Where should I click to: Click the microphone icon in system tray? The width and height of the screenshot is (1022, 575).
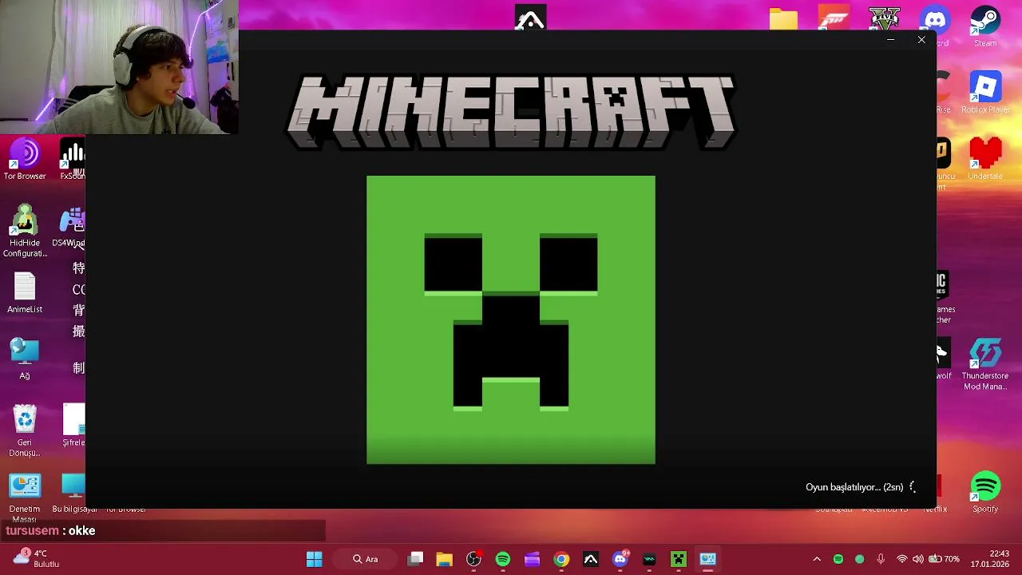[x=881, y=559]
